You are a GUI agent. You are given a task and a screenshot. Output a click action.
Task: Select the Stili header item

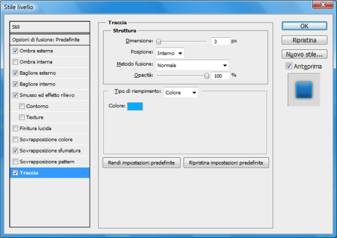click(x=49, y=27)
